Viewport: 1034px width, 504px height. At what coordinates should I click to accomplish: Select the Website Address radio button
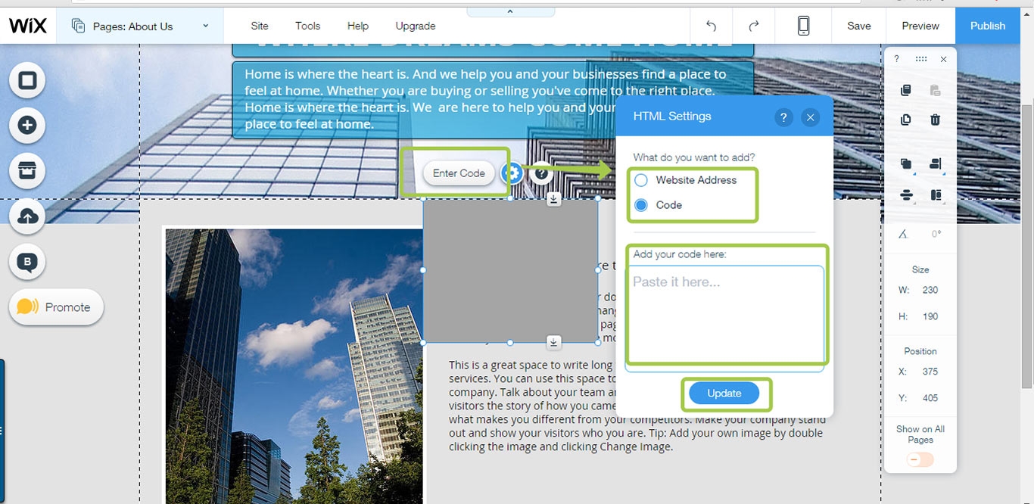tap(641, 180)
